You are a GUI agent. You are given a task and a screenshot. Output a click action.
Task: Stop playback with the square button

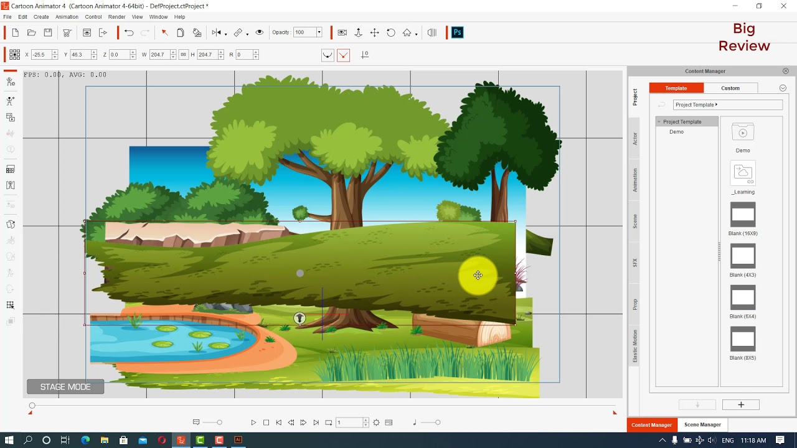[266, 422]
